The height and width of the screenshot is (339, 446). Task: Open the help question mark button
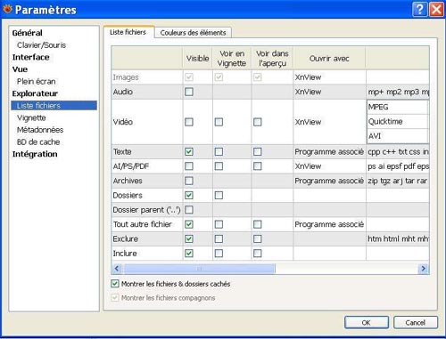pos(419,10)
